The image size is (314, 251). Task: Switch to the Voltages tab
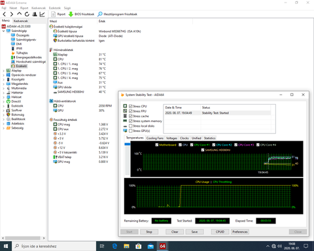171,138
